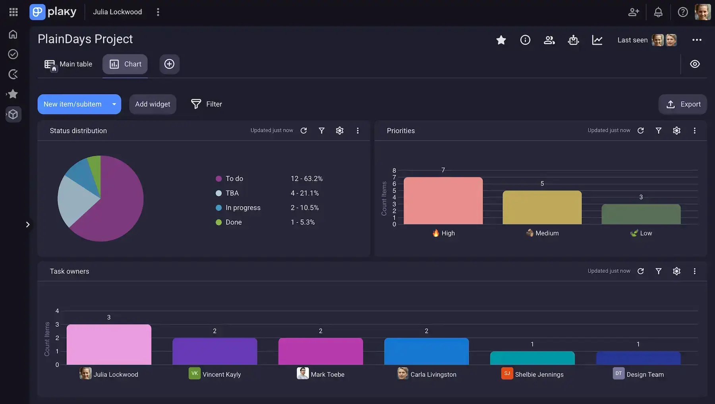Click the Export button
The height and width of the screenshot is (404, 715).
click(x=683, y=104)
